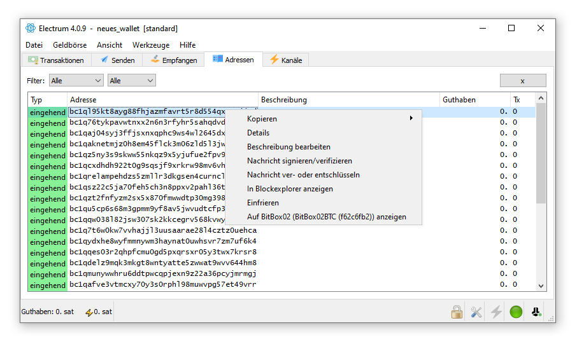Viewport: 577px width, 344px height.
Task: Go to the Empfangen tab
Action: tap(174, 60)
